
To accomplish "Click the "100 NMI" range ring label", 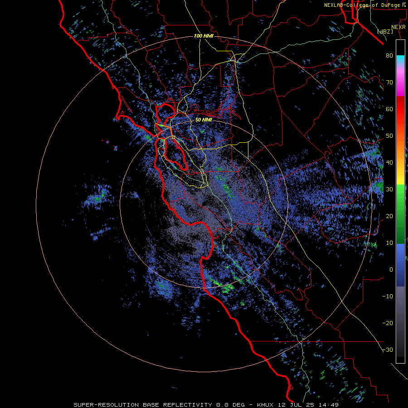I will tap(204, 36).
